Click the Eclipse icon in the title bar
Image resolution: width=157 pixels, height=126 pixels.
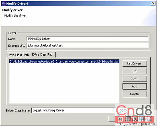4,3
